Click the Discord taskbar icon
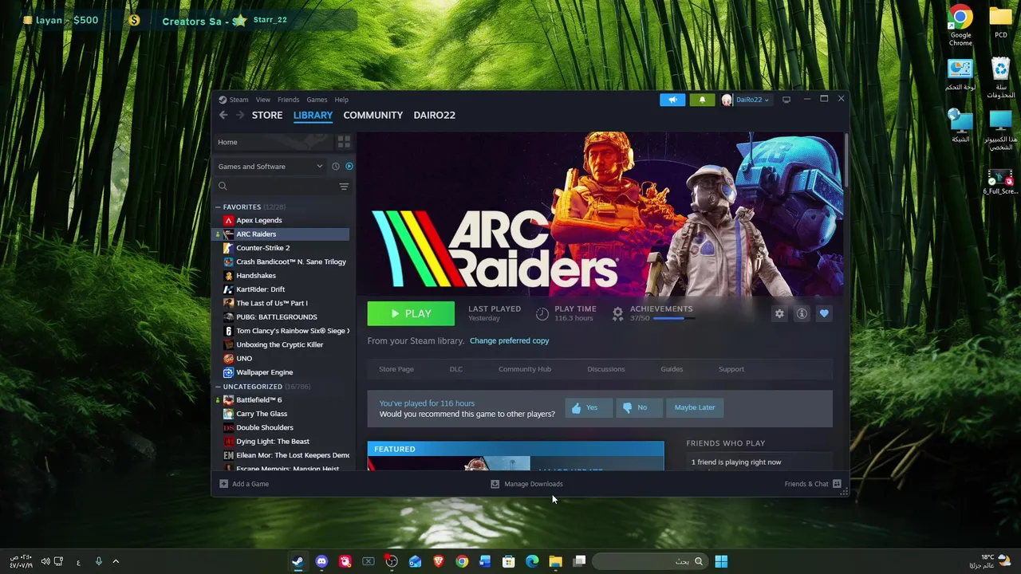1021x574 pixels. [321, 561]
